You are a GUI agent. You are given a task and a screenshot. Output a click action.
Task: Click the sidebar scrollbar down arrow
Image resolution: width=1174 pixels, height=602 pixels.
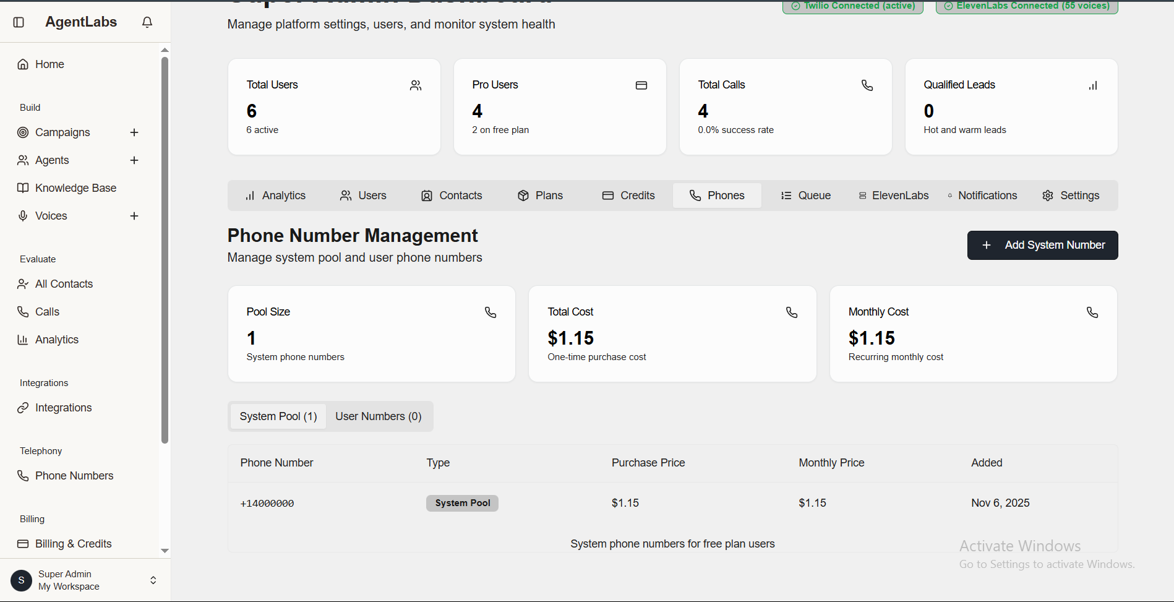(164, 551)
